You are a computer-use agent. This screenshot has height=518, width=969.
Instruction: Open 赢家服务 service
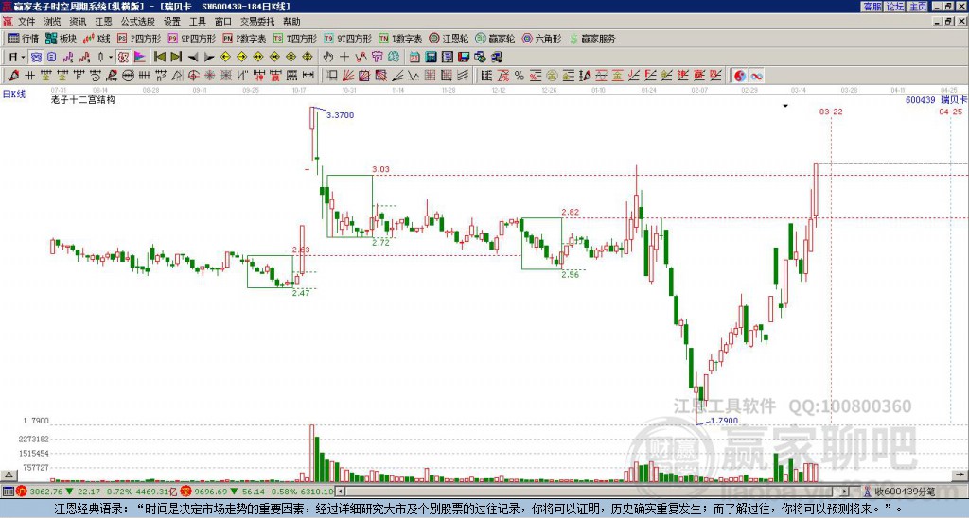tap(592, 38)
